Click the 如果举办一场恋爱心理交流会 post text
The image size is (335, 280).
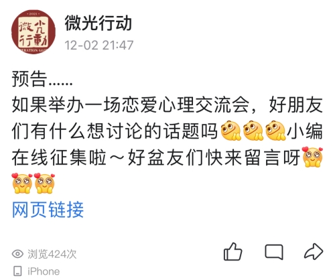tap(131, 104)
